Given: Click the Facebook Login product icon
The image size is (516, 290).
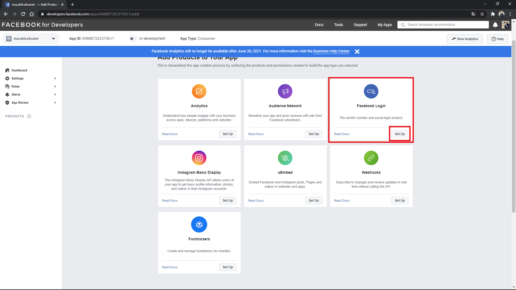Looking at the screenshot, I should (371, 91).
